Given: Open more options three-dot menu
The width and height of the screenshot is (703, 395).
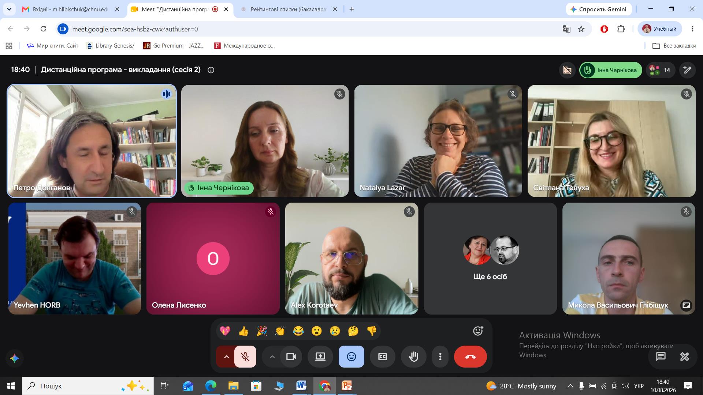Looking at the screenshot, I should [440, 357].
